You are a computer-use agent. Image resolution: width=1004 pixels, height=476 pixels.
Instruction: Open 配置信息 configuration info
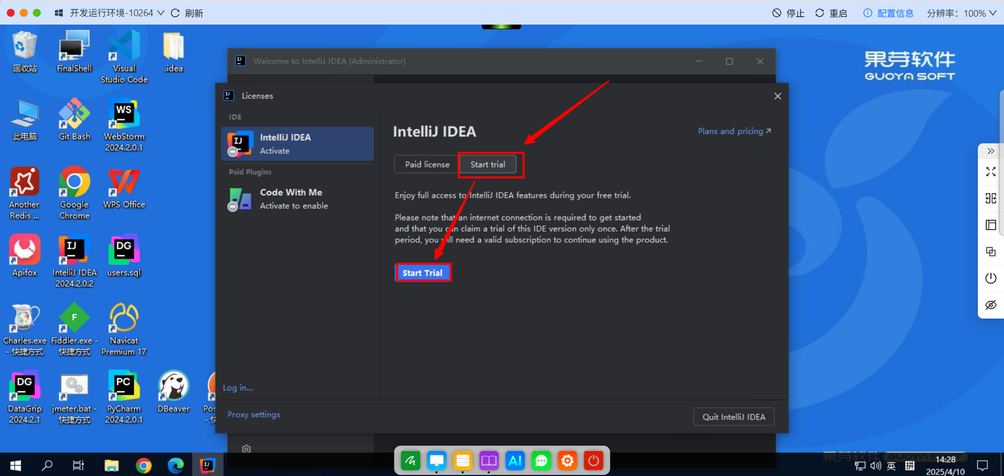coord(888,13)
